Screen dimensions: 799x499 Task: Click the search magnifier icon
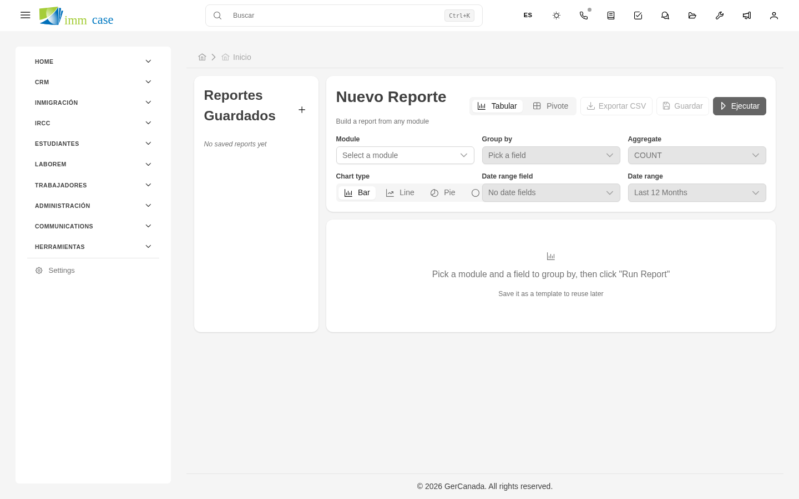point(218,16)
